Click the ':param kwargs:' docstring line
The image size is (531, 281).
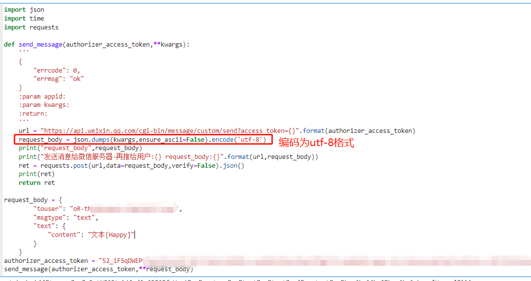pyautogui.click(x=44, y=105)
